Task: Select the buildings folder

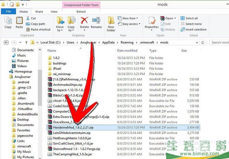Action: point(57,63)
